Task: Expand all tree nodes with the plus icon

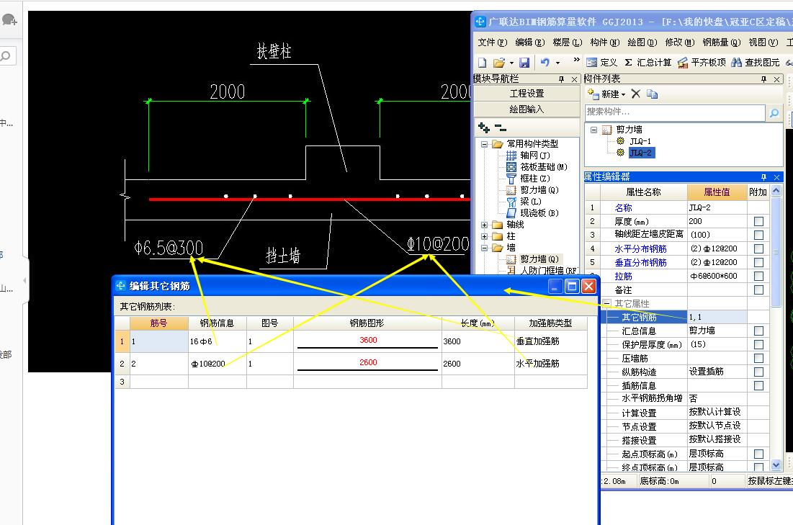Action: coord(484,127)
